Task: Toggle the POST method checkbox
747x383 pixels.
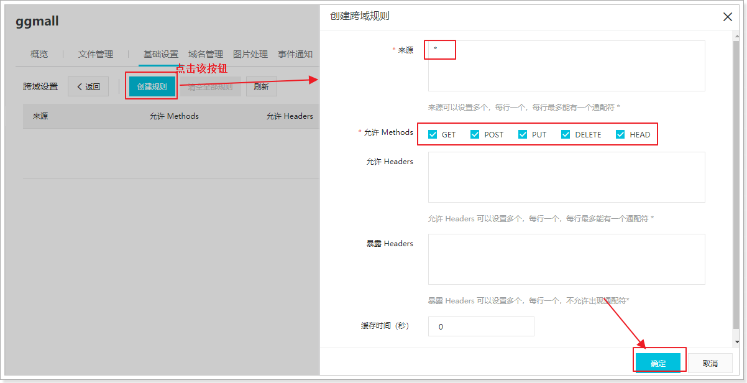Action: click(x=475, y=134)
